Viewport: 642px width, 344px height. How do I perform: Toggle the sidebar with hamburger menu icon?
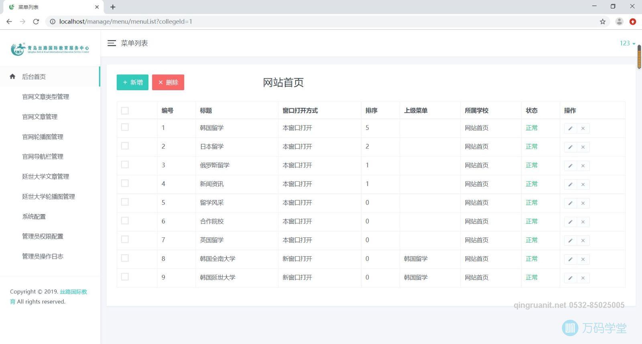(112, 43)
